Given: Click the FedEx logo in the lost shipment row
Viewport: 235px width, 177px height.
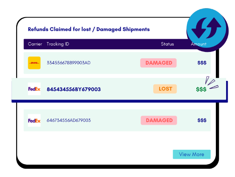Looking at the screenshot, I should pyautogui.click(x=34, y=89).
